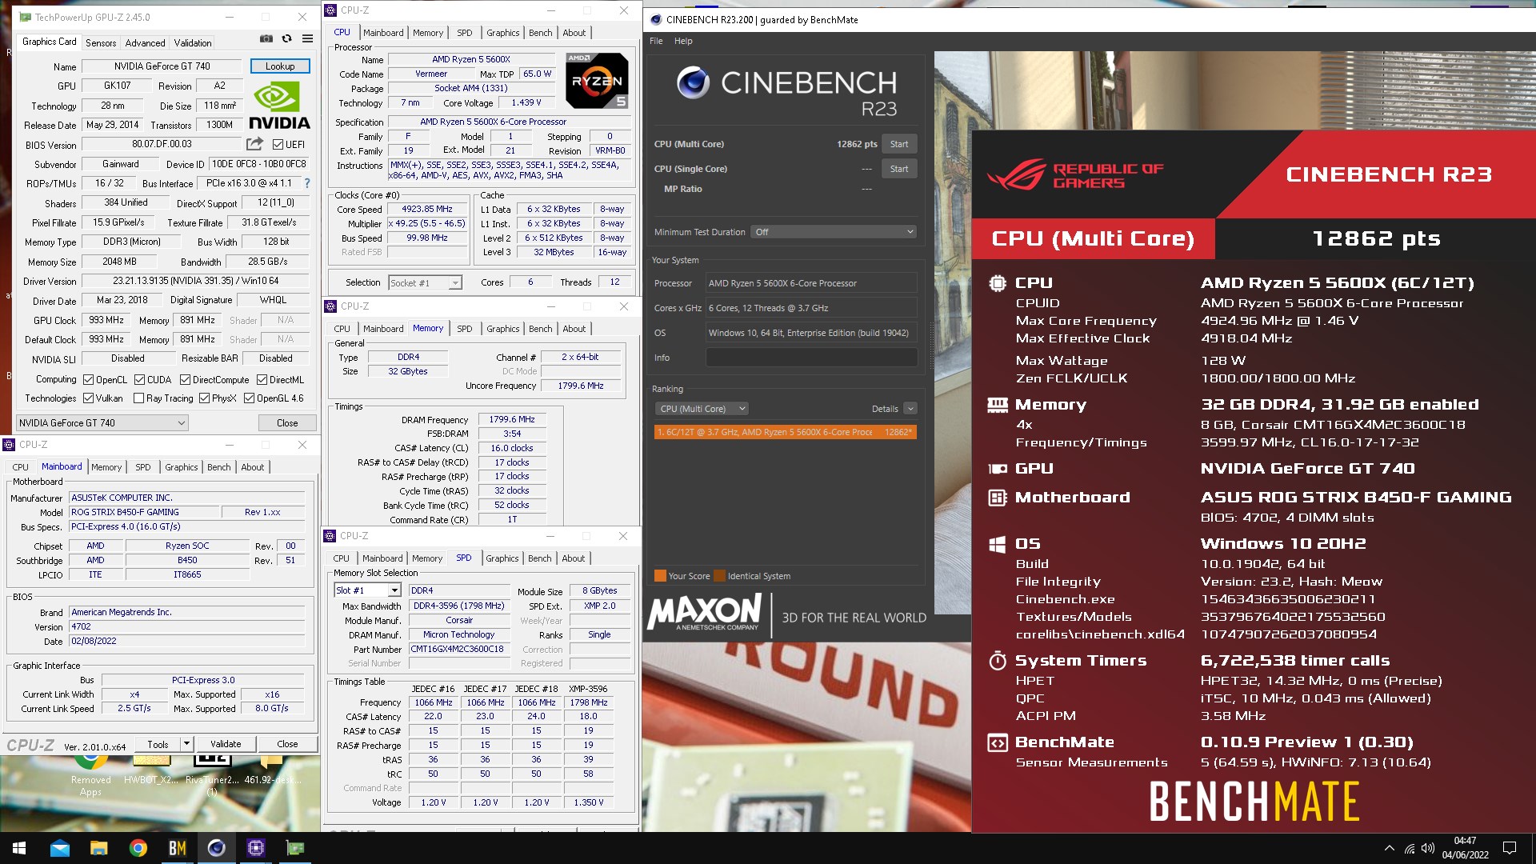Click the Cinebench Info input field

pyautogui.click(x=811, y=358)
